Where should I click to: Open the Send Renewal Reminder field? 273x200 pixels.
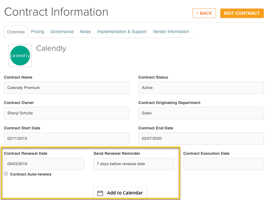134,164
